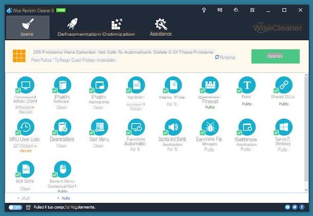Click the contextual menu mouse icon
The image size is (313, 216).
coord(63,169)
